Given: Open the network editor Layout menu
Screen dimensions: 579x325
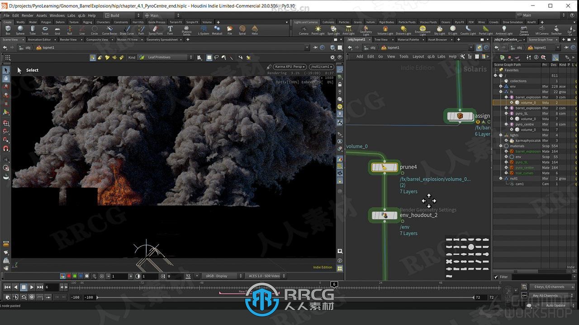Looking at the screenshot, I should coord(418,56).
